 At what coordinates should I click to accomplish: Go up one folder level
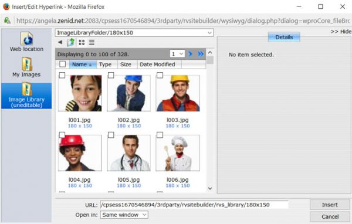(71, 42)
